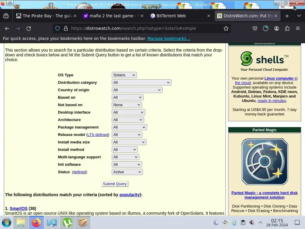Open file manager from taskbar
Screen dimensions: 305x229
pos(21,222)
